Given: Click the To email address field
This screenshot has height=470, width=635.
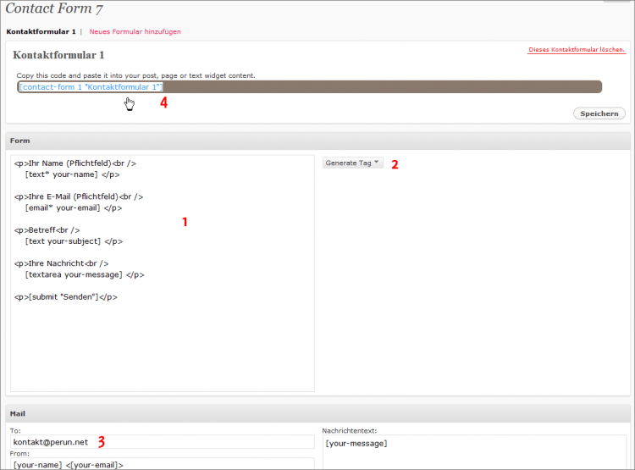Looking at the screenshot, I should (x=161, y=442).
